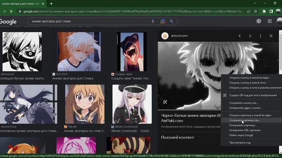282x158 pixels.
Task: Open the white-haired boy avatar thumbnail
Action: 79,52
